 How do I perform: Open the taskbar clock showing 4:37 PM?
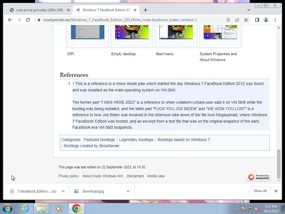click(271, 209)
